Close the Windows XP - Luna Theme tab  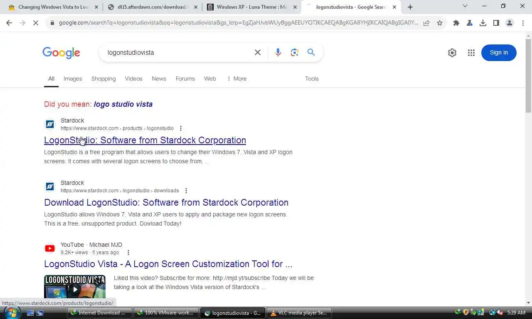pos(295,7)
